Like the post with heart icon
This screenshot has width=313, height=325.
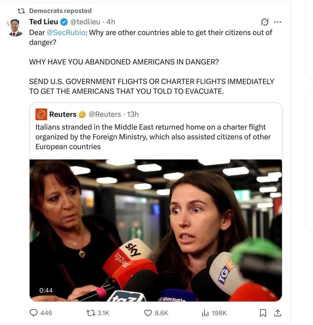148,313
